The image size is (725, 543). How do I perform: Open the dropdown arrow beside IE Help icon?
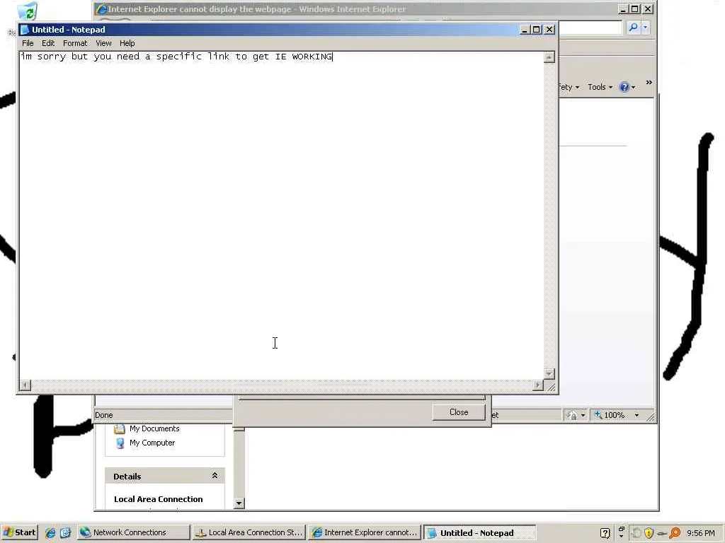pos(634,87)
